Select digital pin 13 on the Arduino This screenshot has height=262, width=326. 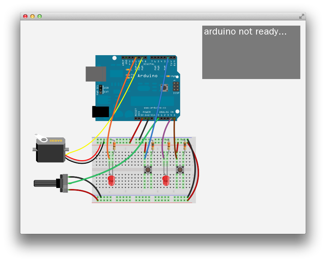pos(129,57)
